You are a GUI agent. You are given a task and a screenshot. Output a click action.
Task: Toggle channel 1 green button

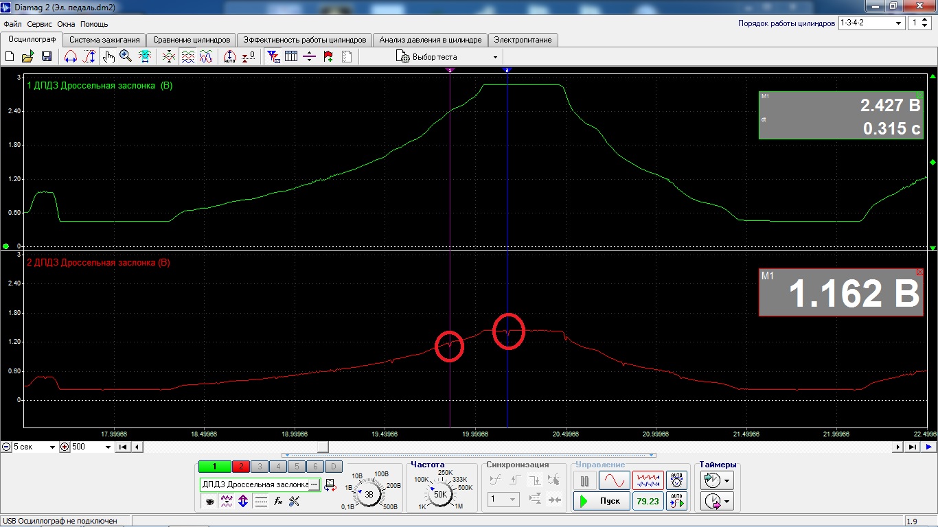coord(214,467)
